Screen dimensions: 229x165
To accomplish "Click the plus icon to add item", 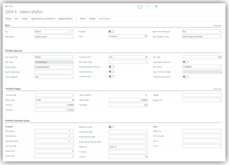I will coord(148,6).
